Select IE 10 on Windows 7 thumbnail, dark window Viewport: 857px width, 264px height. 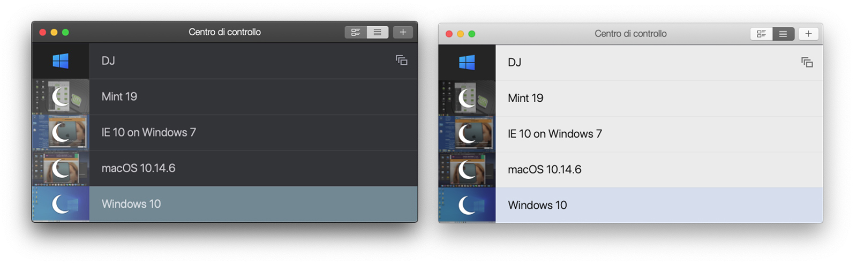click(61, 133)
